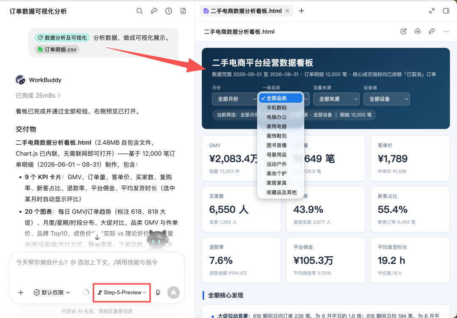
Task: Choose 图书音像 from the list
Action: coord(281,145)
